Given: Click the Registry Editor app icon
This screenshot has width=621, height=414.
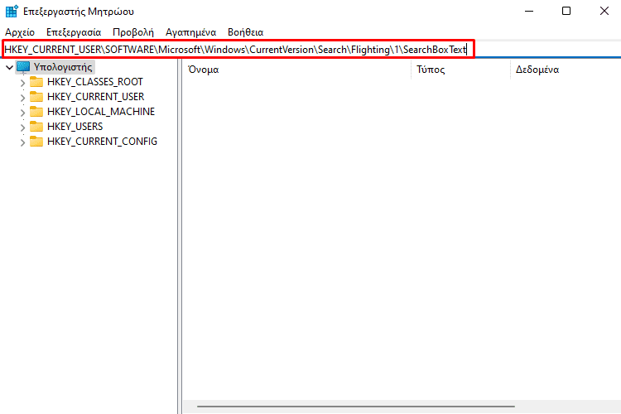Looking at the screenshot, I should coord(12,11).
